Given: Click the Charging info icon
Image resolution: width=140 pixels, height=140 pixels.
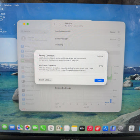Looking at the screenshot, I should 119,45.
